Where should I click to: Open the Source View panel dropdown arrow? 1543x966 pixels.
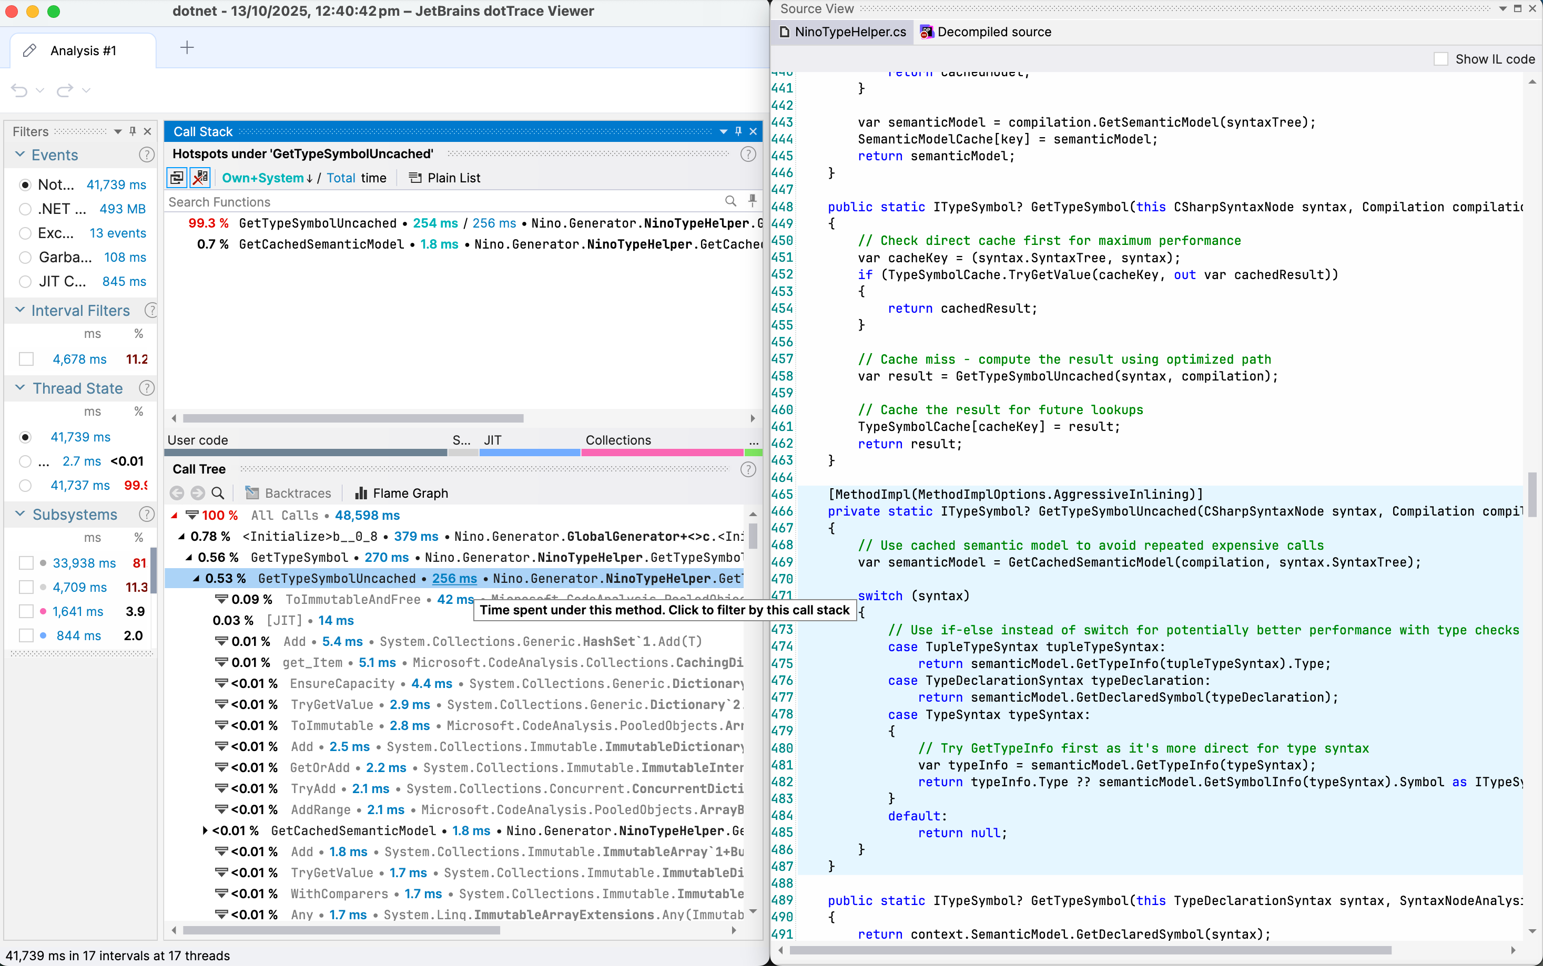pyautogui.click(x=1503, y=9)
